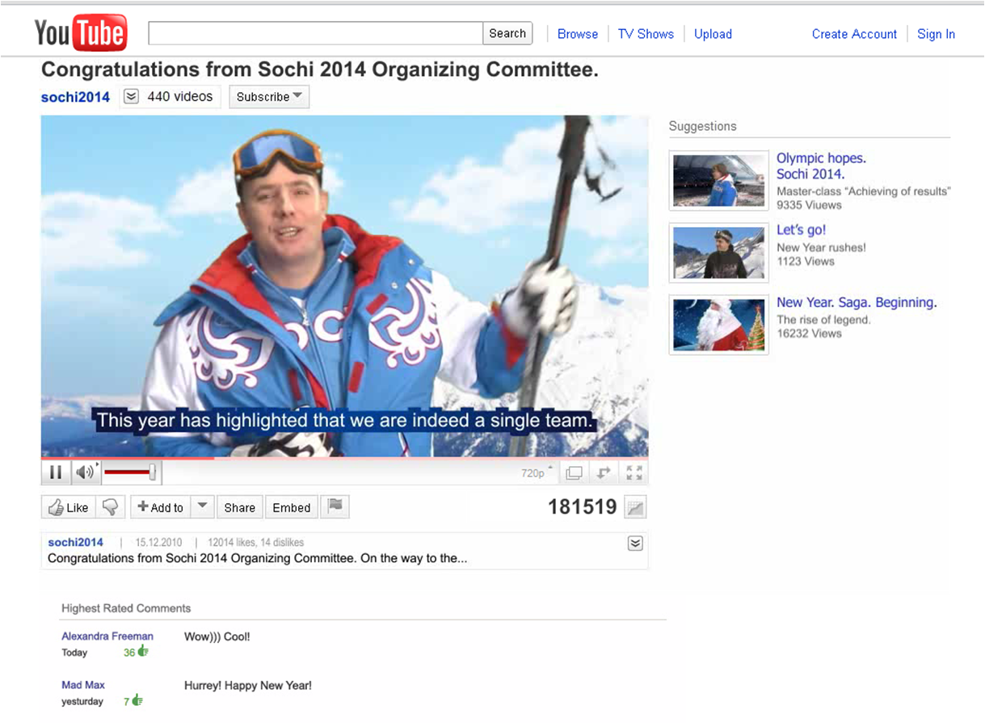The height and width of the screenshot is (727, 985).
Task: Click the thumbs-down dislike icon
Action: (x=110, y=507)
